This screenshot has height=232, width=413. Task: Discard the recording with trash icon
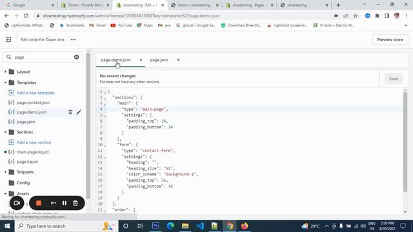pyautogui.click(x=76, y=203)
